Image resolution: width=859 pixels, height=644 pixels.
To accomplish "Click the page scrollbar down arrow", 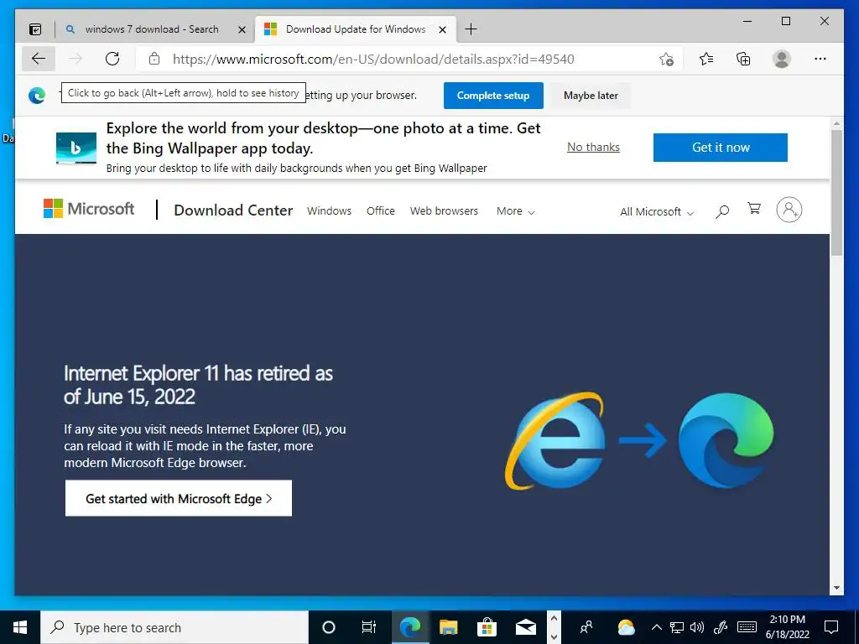I will (836, 588).
